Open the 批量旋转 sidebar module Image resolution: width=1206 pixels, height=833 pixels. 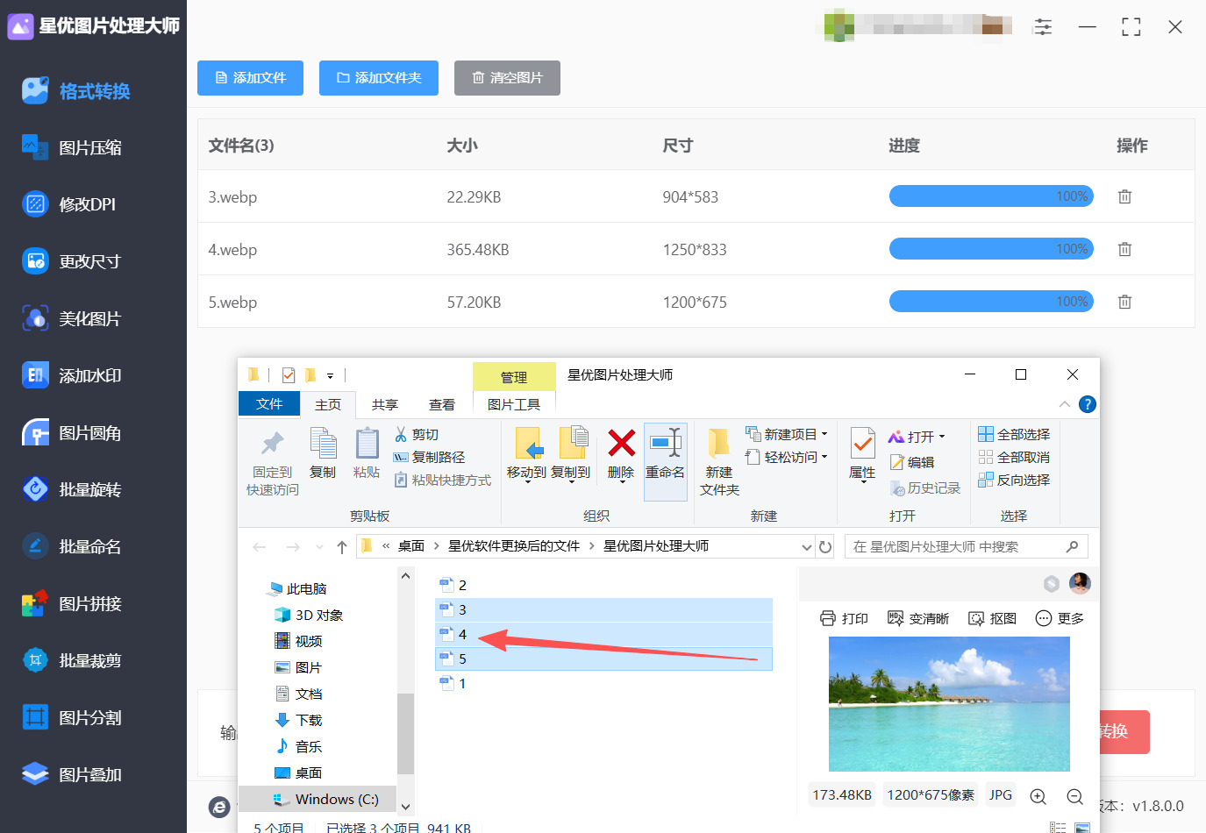point(73,489)
